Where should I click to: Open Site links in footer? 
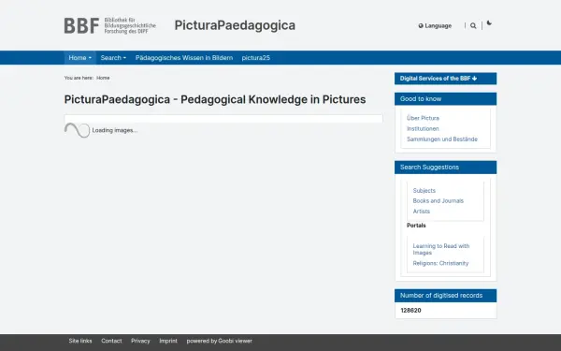[x=80, y=341]
